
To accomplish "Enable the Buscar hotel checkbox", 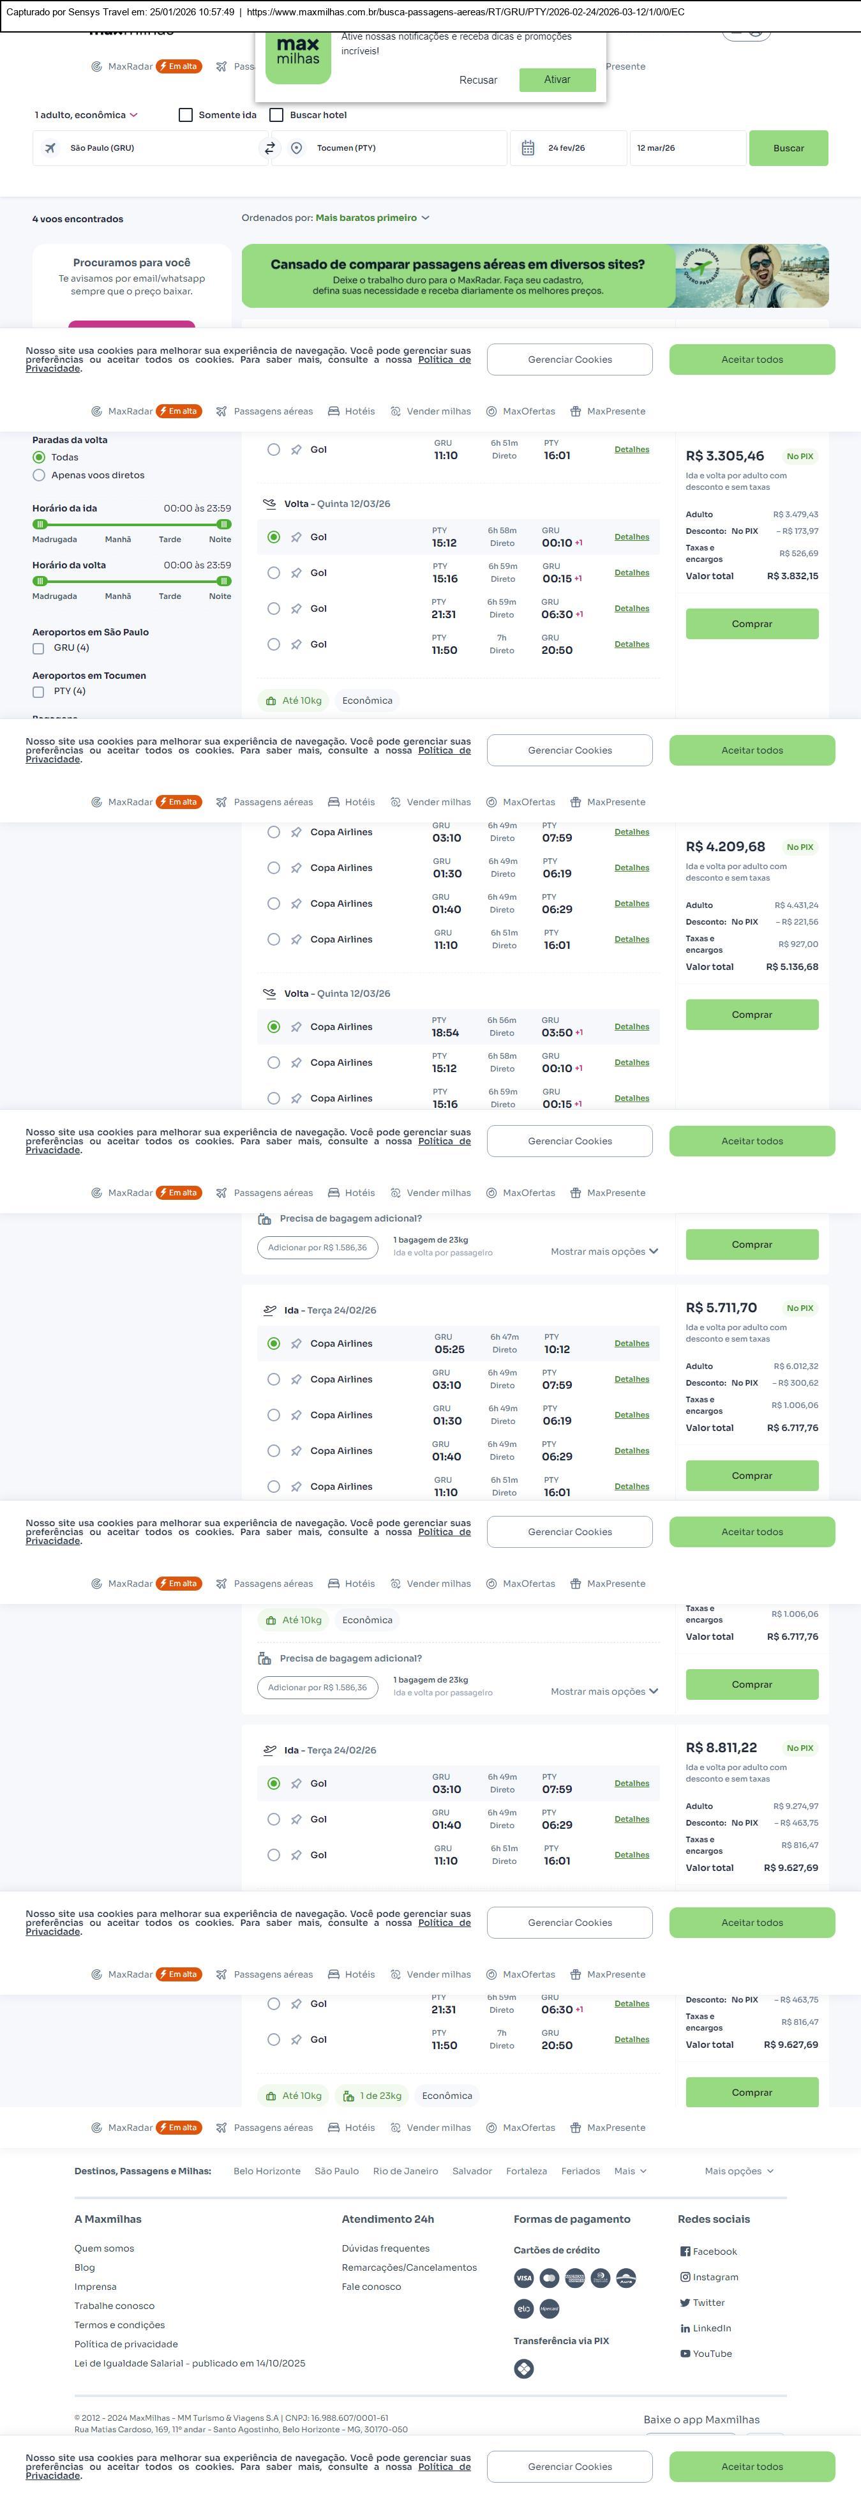I will click(x=276, y=116).
